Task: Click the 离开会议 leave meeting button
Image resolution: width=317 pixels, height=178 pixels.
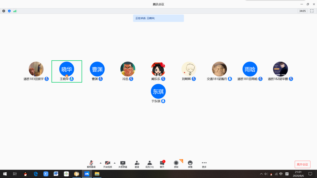Action: [302, 164]
